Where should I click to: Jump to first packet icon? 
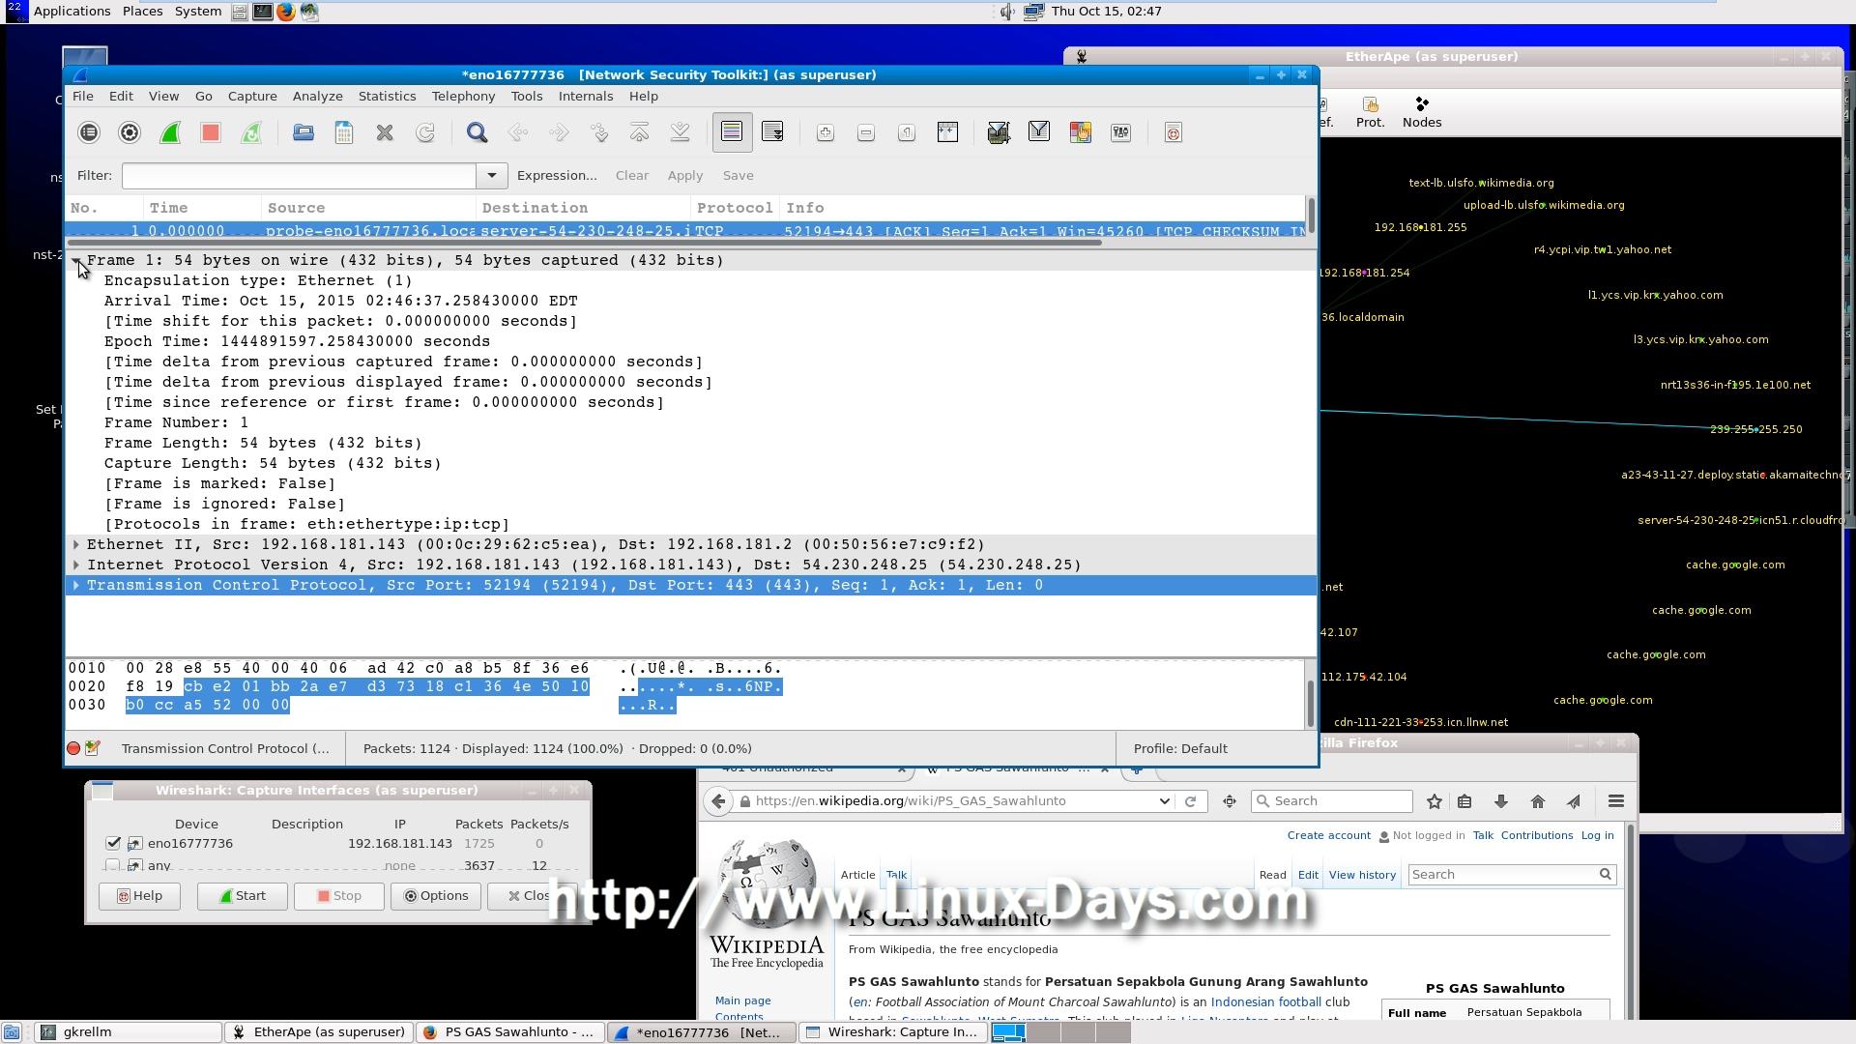coord(640,132)
